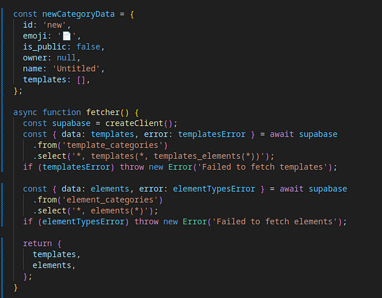Image resolution: width=382 pixels, height=298 pixels.
Task: Click elements inside the return object
Action: 52,265
